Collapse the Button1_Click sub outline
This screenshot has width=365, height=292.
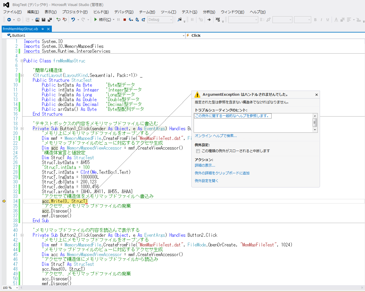pos(22,129)
